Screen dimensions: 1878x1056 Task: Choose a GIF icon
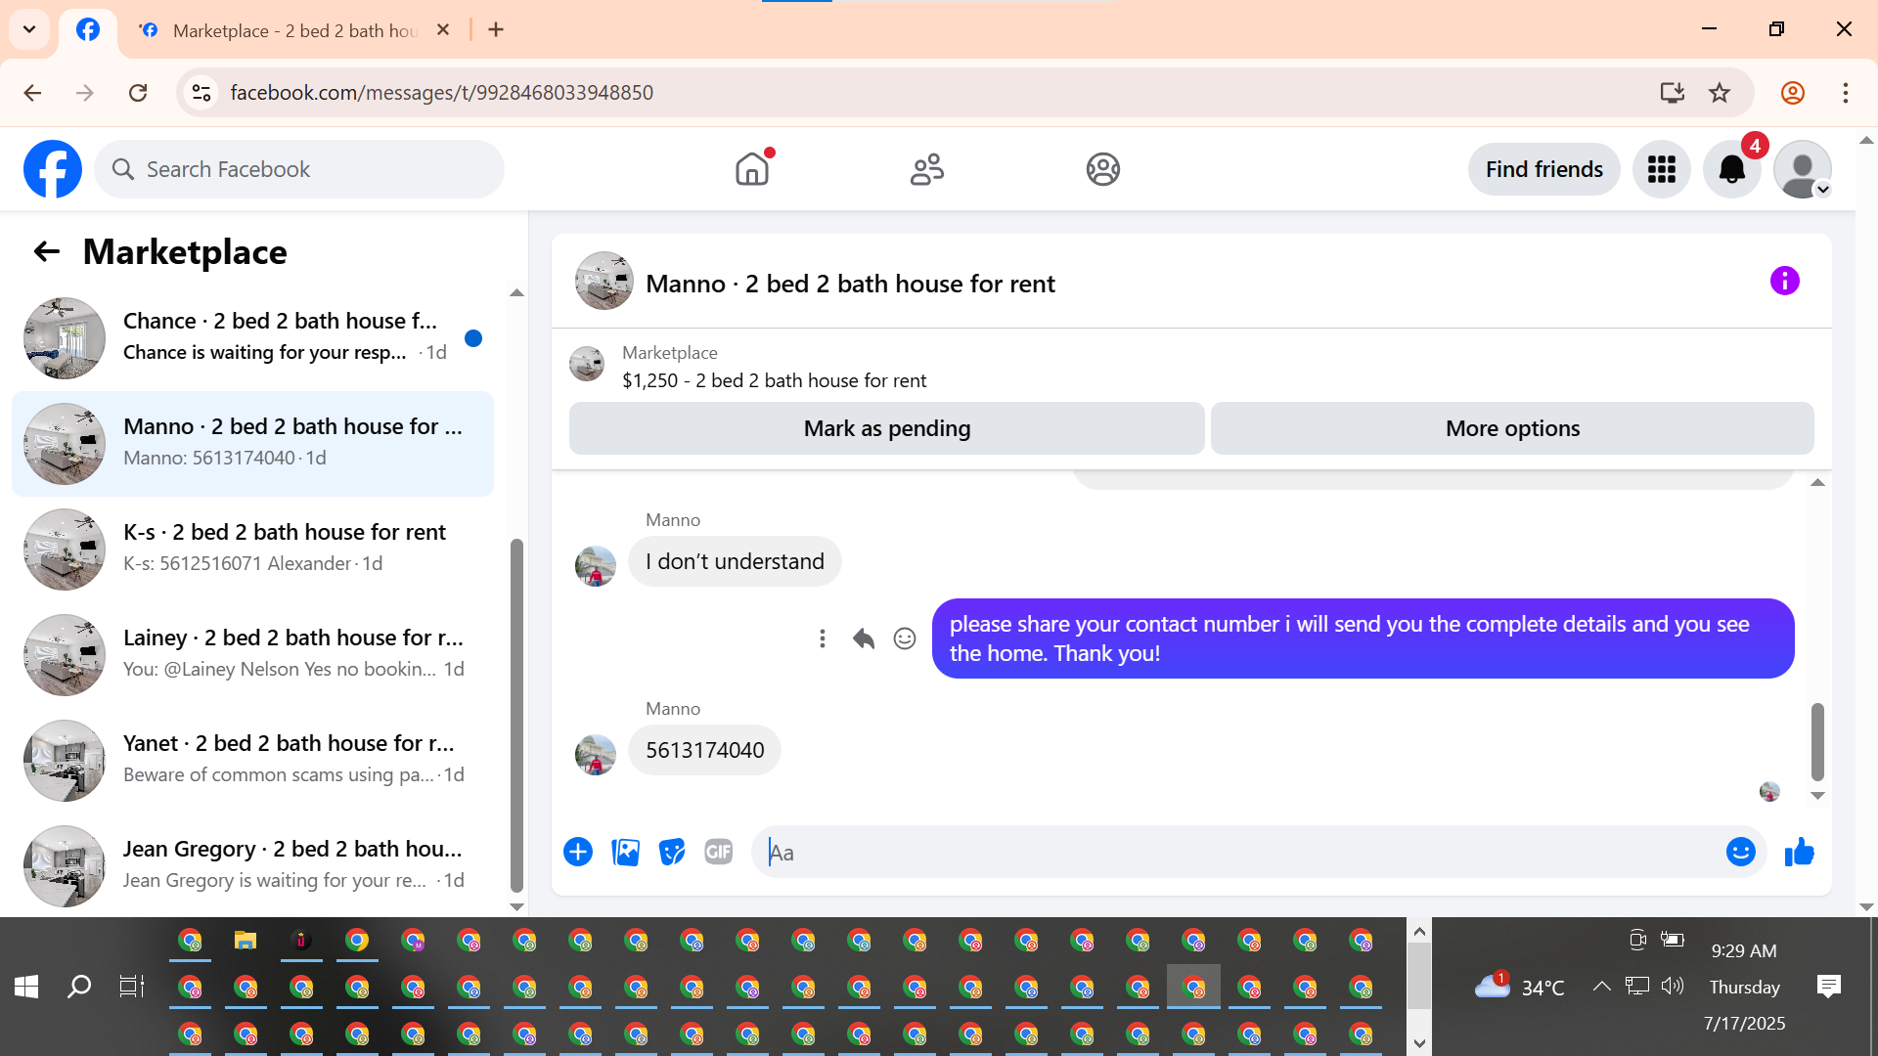pyautogui.click(x=719, y=853)
